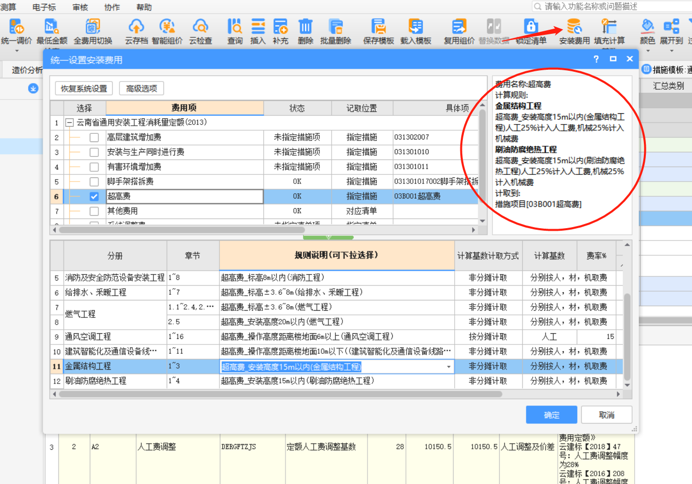Click the blue down-arrow icon under 造价分析
The width and height of the screenshot is (692, 484).
tap(33, 88)
